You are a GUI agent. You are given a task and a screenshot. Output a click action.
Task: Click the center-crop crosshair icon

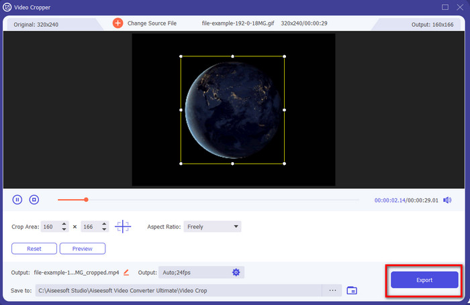coord(123,227)
